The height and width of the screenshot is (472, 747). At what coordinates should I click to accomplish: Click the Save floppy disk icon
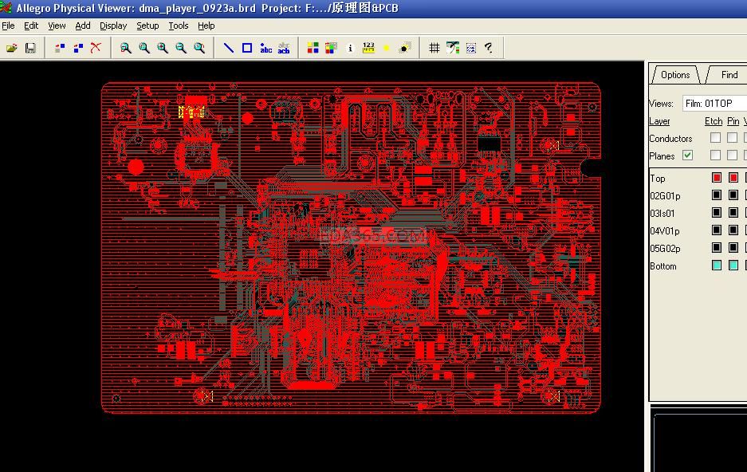coord(30,48)
